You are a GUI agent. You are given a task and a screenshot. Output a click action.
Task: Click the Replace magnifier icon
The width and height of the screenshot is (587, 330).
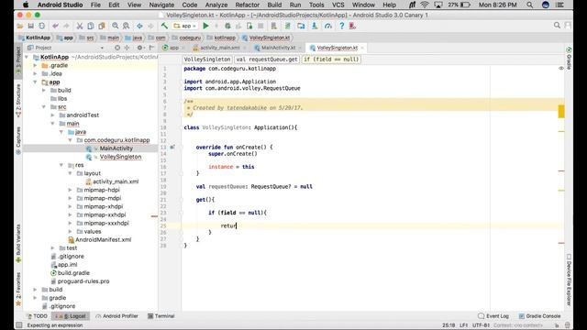tap(127, 26)
